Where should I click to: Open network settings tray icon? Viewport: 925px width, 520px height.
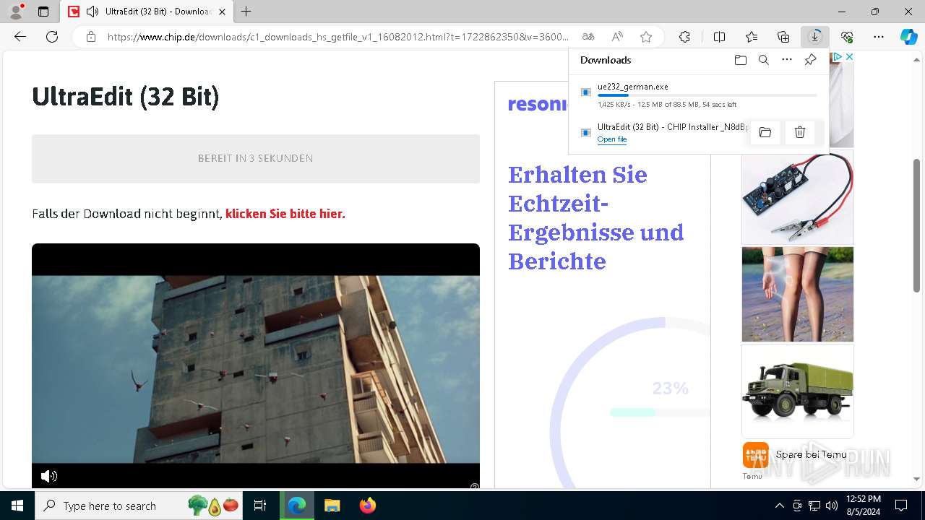pos(814,506)
